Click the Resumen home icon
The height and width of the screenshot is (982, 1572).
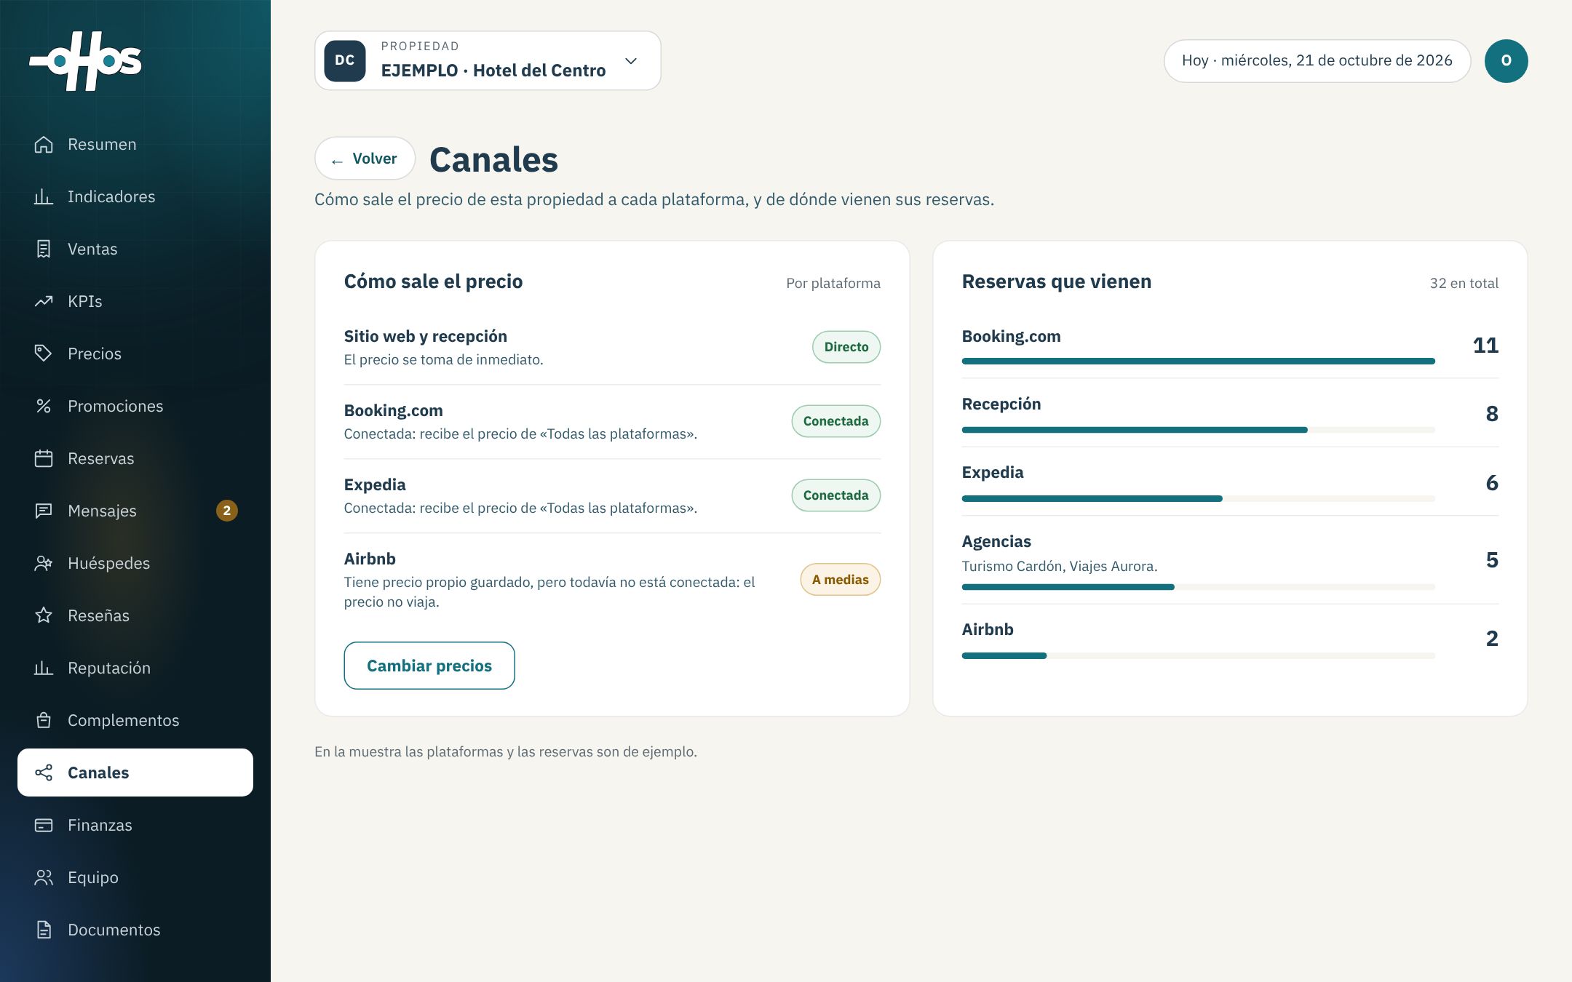point(44,144)
